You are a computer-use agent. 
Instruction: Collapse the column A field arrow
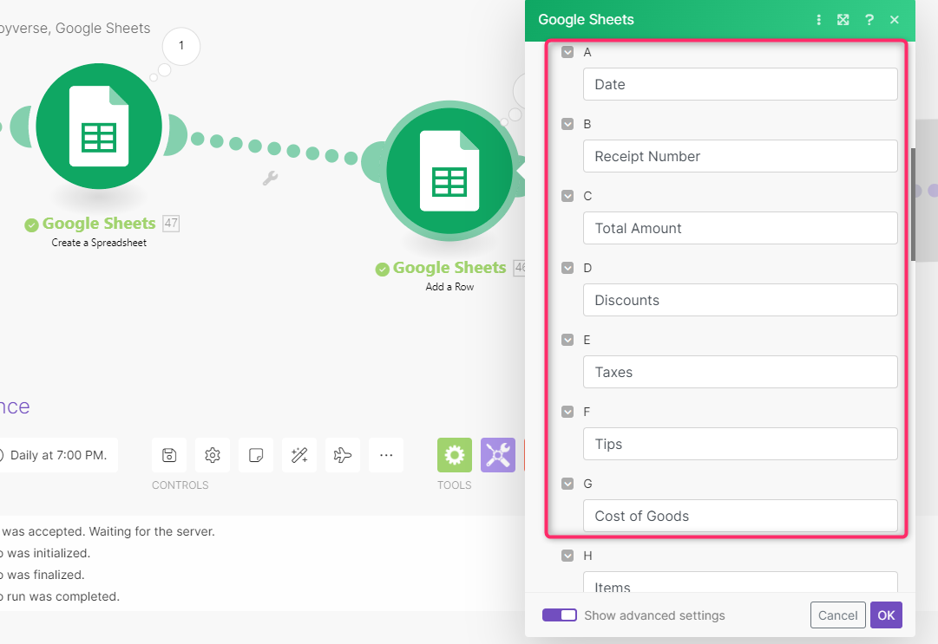pyautogui.click(x=567, y=52)
